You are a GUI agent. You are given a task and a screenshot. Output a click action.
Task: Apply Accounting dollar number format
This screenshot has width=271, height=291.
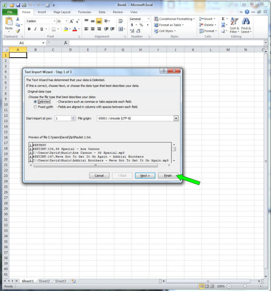tap(132, 25)
